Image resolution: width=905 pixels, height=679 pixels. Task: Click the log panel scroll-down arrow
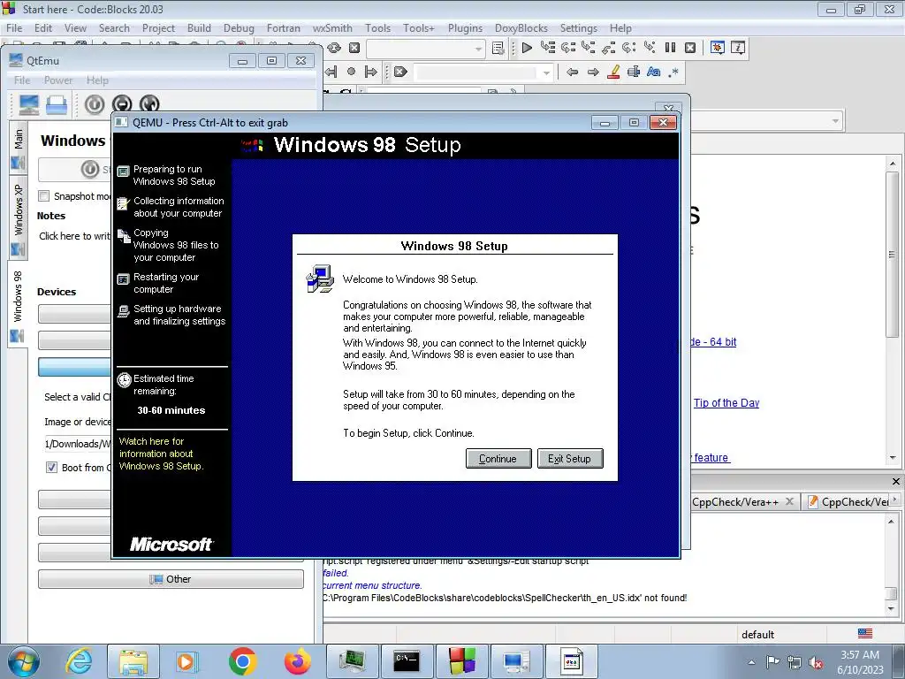click(892, 609)
